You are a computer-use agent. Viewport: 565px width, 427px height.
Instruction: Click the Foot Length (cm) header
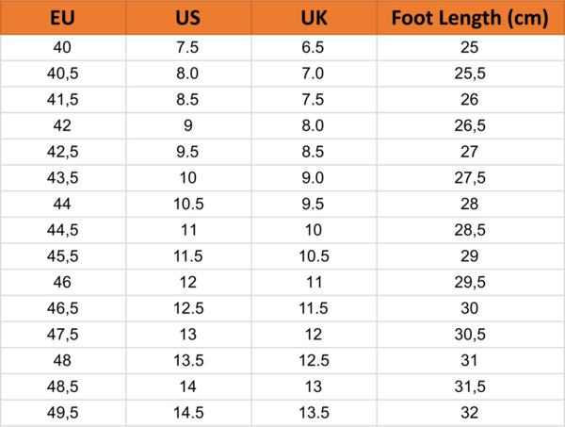[470, 18]
